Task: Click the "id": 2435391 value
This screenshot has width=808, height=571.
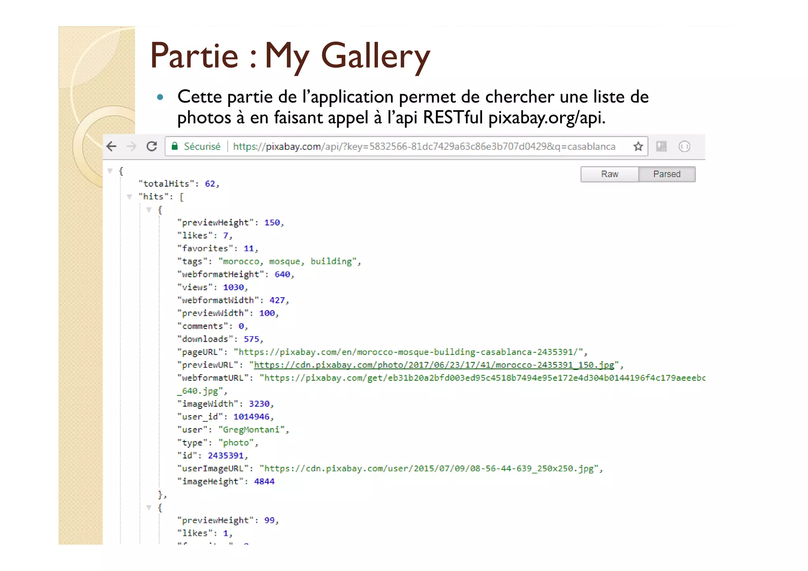Action: (x=226, y=456)
